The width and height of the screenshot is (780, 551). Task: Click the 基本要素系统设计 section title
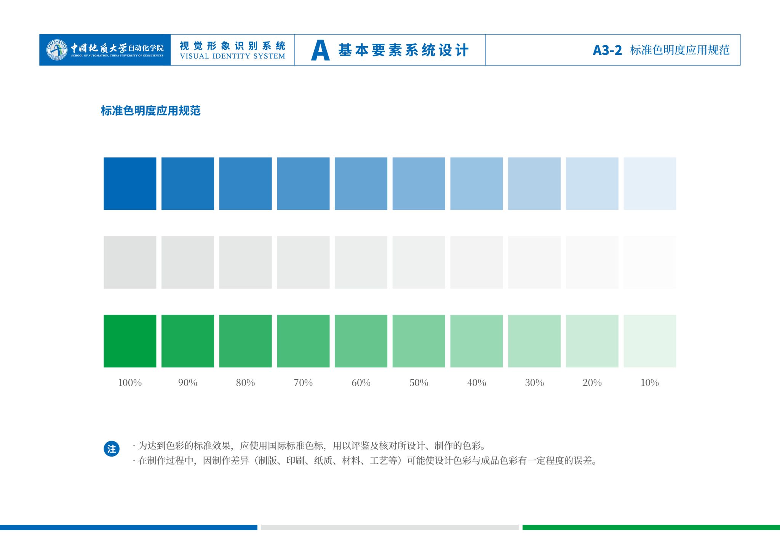click(404, 50)
